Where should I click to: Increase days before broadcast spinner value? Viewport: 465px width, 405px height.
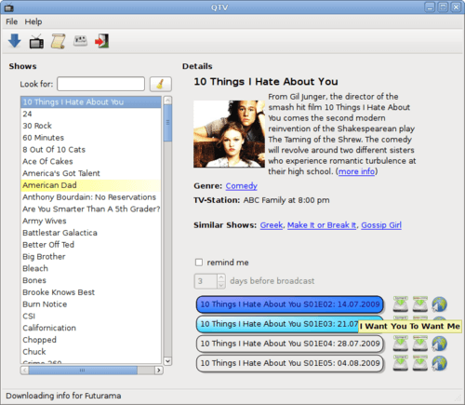(221, 277)
